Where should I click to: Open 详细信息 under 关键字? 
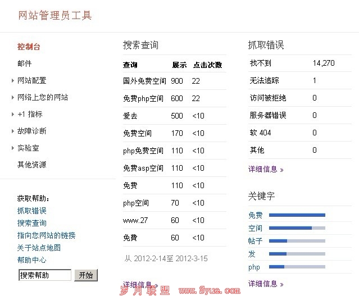click(x=266, y=284)
